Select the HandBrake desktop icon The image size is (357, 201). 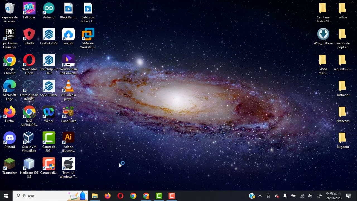click(68, 115)
